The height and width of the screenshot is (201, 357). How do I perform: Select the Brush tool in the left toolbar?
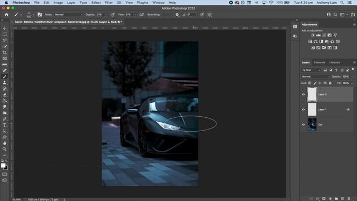[4, 76]
